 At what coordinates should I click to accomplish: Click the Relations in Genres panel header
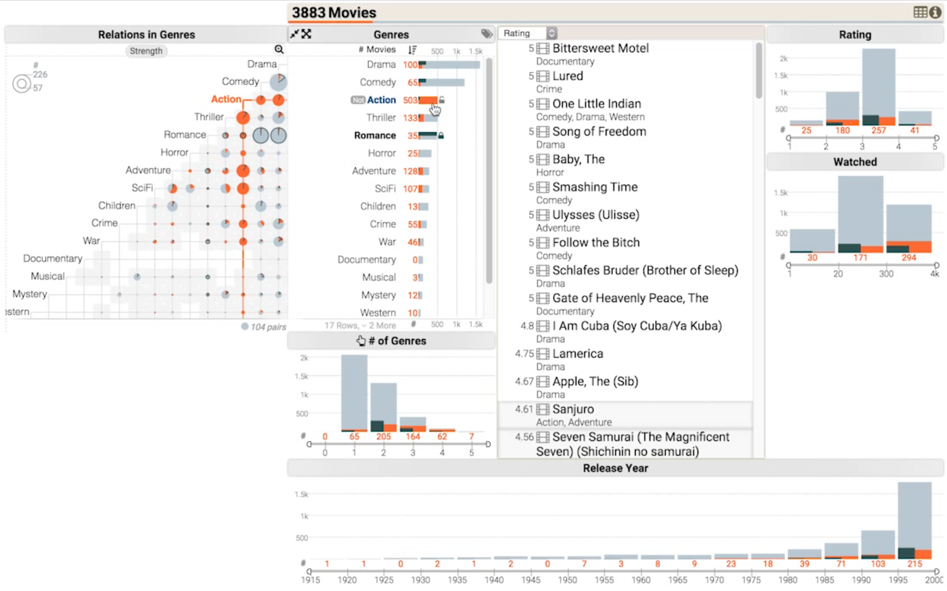146,34
